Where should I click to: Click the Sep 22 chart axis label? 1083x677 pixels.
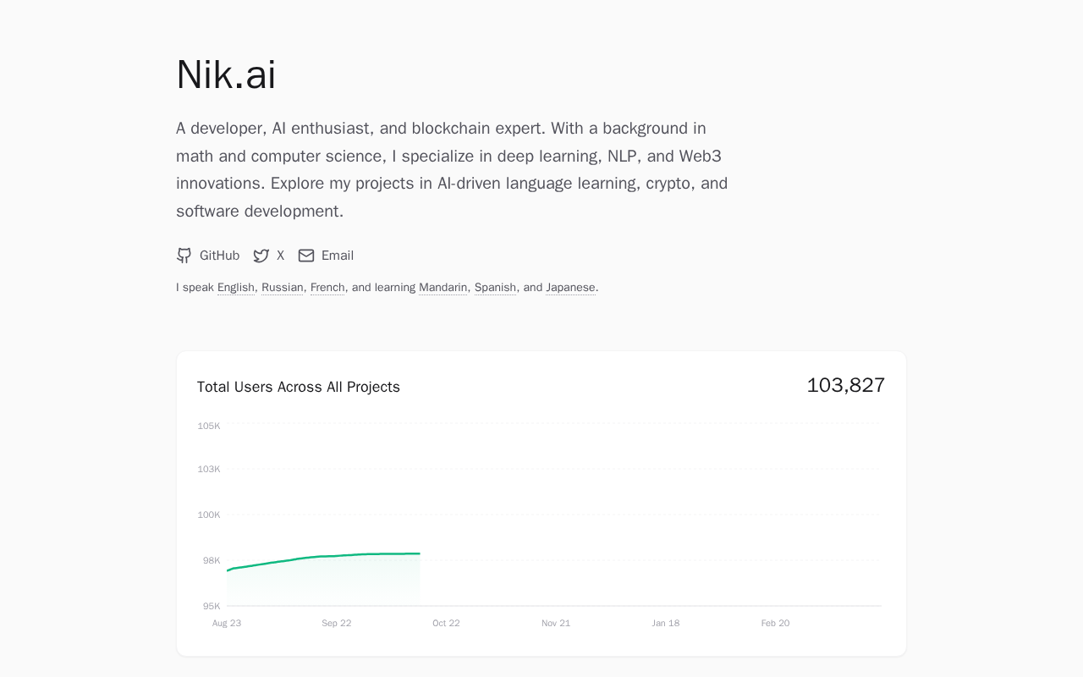tap(337, 623)
